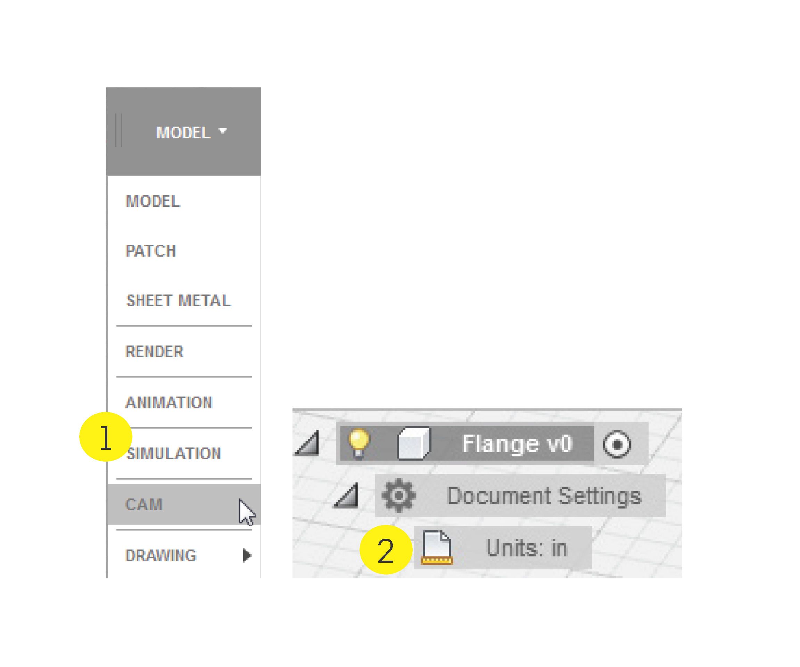800x667 pixels.
Task: Choose the PATCH workspace
Action: point(151,251)
